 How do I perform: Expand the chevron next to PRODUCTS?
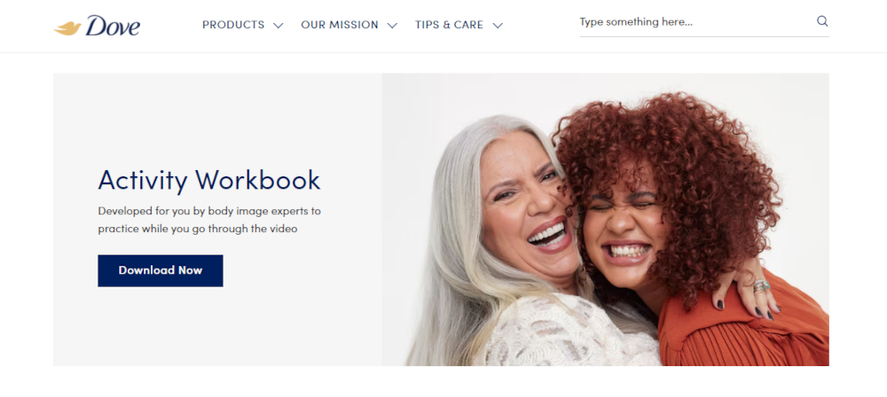click(x=278, y=26)
